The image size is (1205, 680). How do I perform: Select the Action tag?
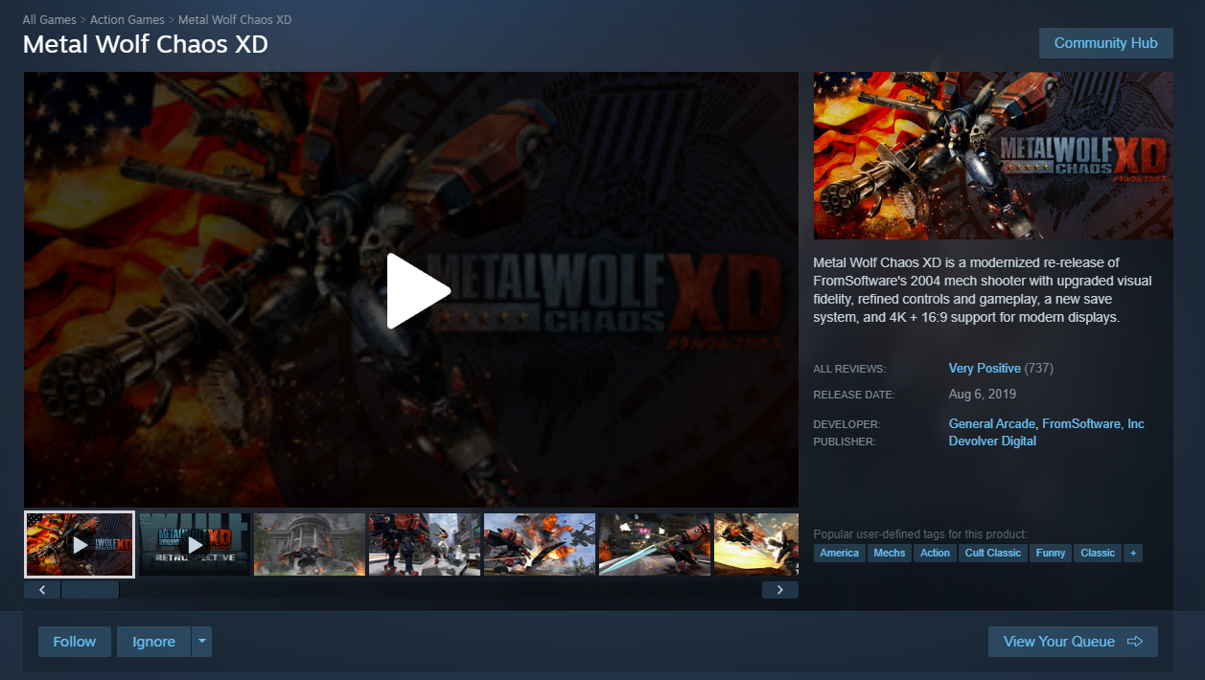(936, 553)
